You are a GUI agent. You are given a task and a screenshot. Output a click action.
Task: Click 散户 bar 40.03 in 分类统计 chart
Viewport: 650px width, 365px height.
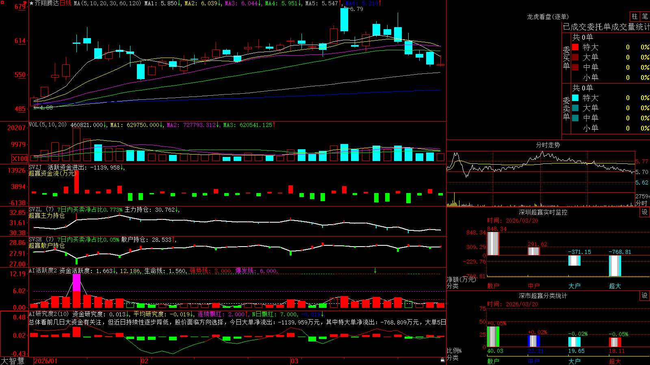(493, 337)
